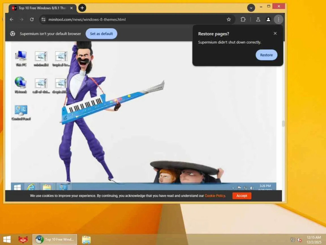Viewport: 326px width, 245px height.
Task: Click the page vertical scrollbar thumb
Action: tap(283, 124)
